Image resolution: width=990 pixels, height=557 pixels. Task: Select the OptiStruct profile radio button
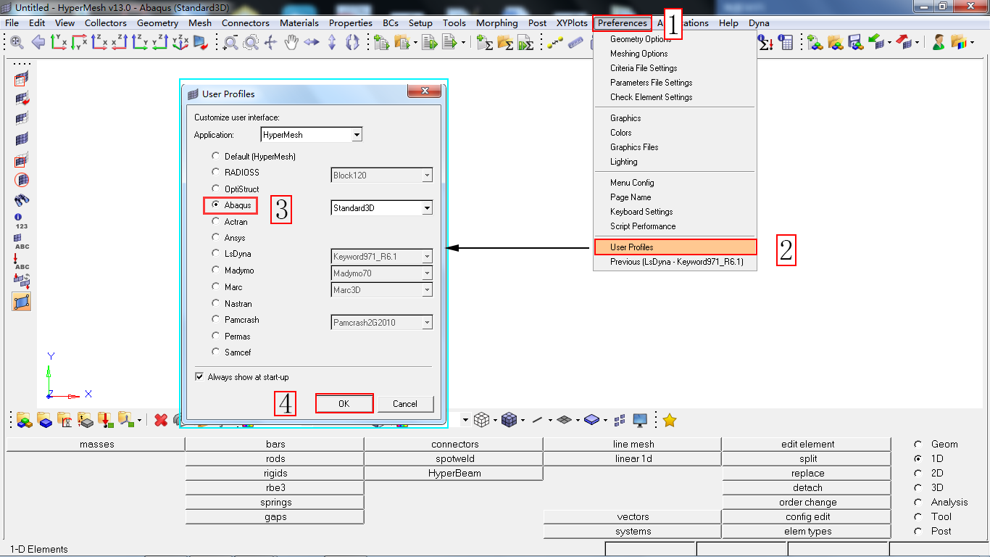[x=215, y=189]
